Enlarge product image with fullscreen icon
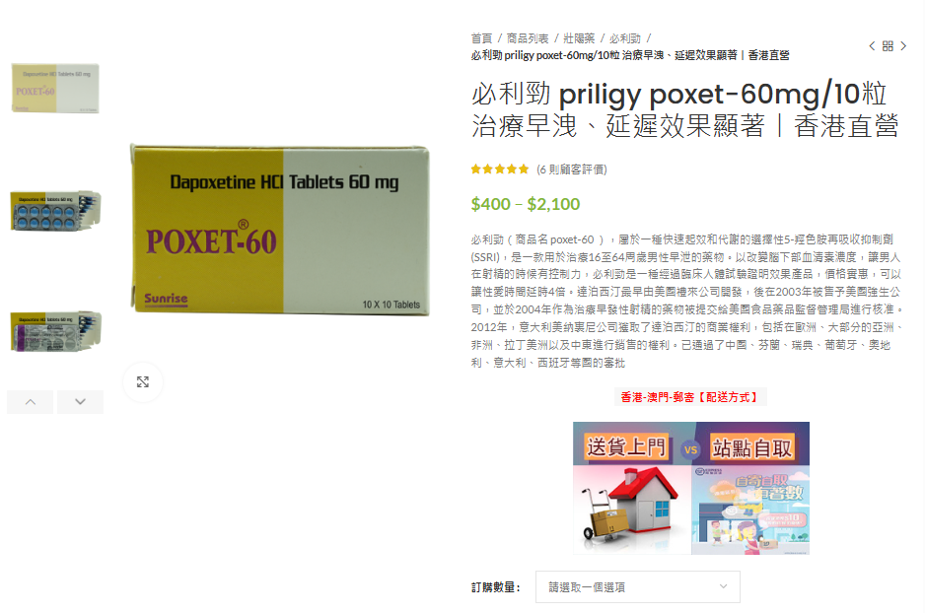 pos(143,382)
